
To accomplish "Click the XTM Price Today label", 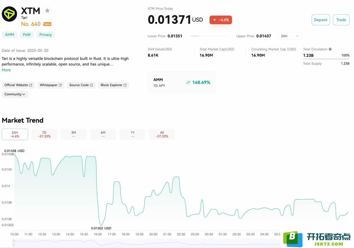I will tap(160, 9).
